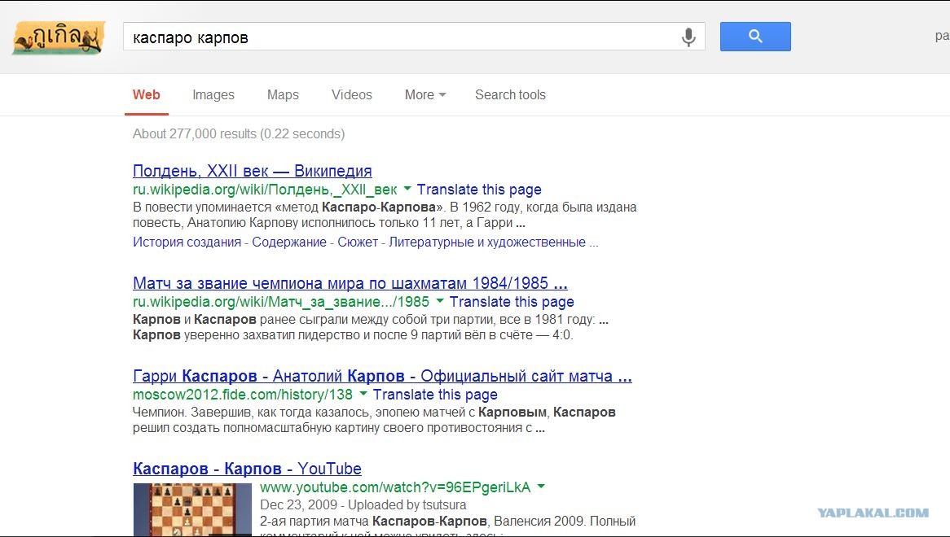Image resolution: width=950 pixels, height=537 pixels.
Task: Expand arrow next to moscow2012.fide.com URL
Action: [363, 393]
